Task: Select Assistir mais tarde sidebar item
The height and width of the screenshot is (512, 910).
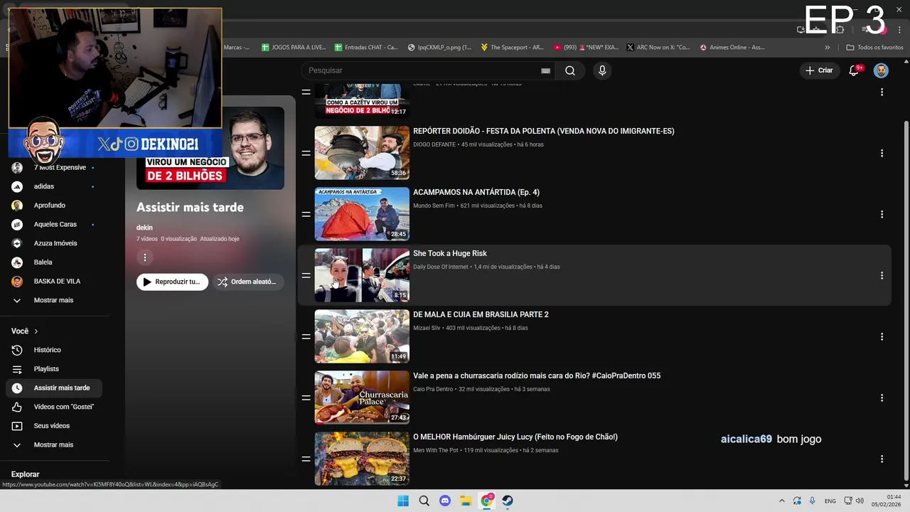Action: click(x=55, y=388)
